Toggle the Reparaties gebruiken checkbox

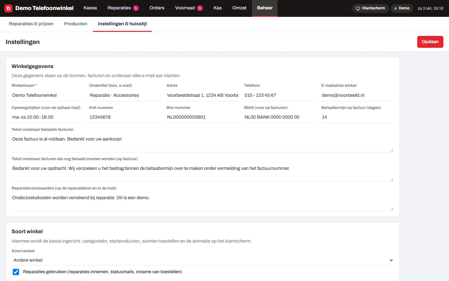click(x=16, y=272)
